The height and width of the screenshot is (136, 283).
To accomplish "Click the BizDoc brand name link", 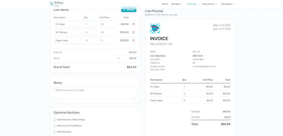I will pos(59,3).
